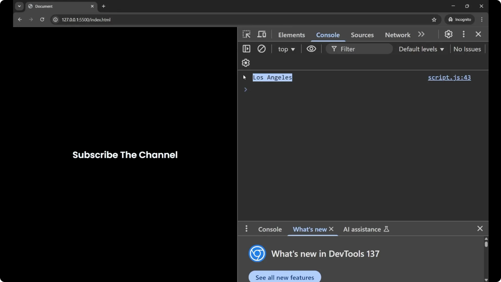Select the Inspect element tool
This screenshot has width=501, height=282.
246,34
